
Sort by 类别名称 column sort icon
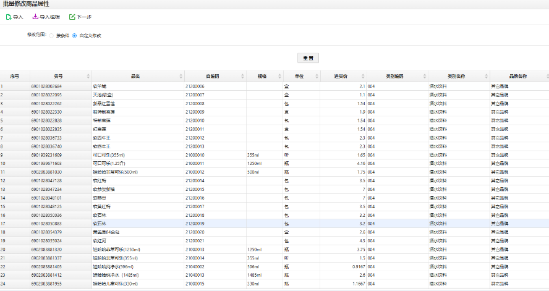coord(486,76)
